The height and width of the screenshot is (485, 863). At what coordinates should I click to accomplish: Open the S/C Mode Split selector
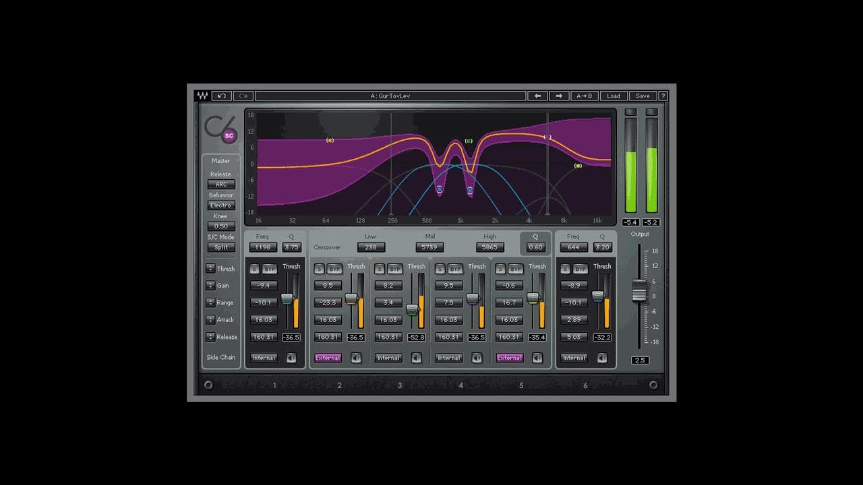click(220, 247)
